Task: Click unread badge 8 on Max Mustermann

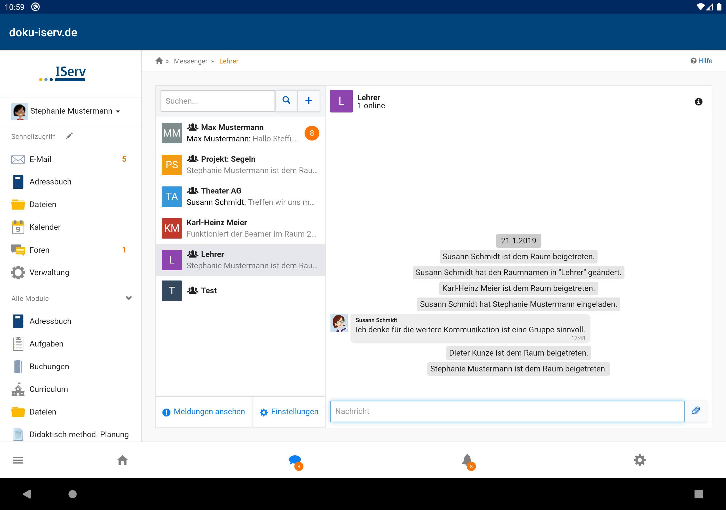Action: click(311, 133)
